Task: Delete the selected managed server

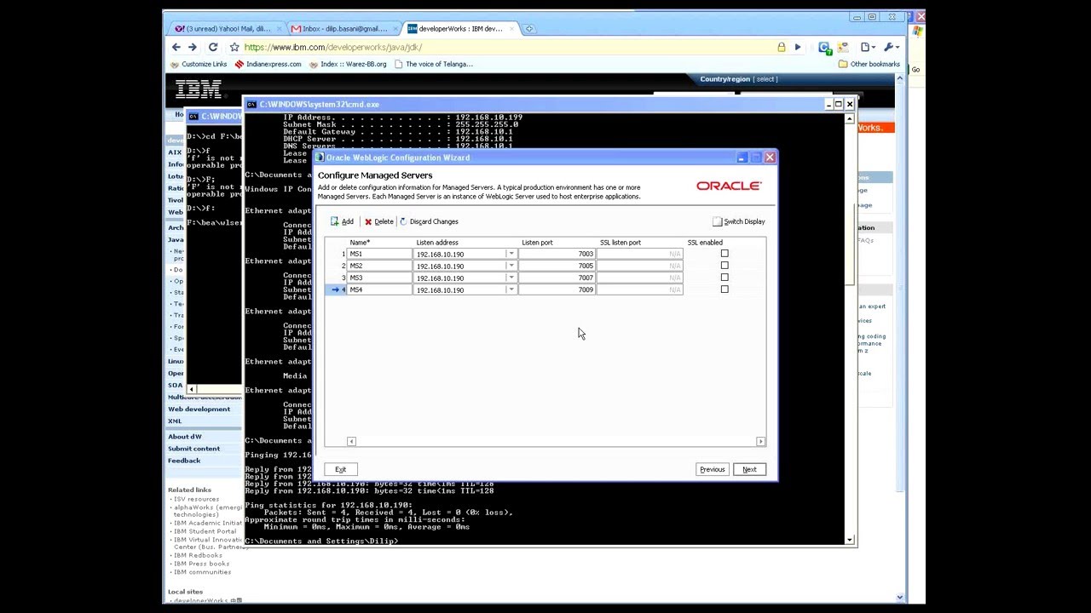Action: click(378, 221)
